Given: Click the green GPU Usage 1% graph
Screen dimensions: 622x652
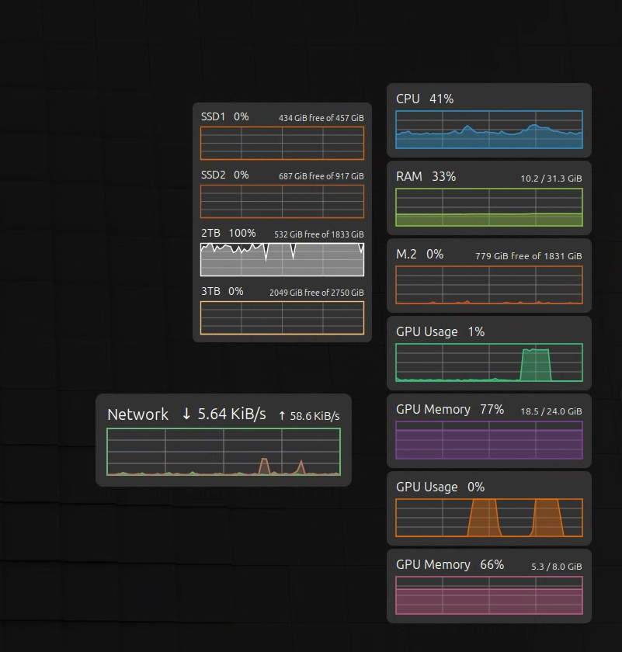Looking at the screenshot, I should pos(489,362).
